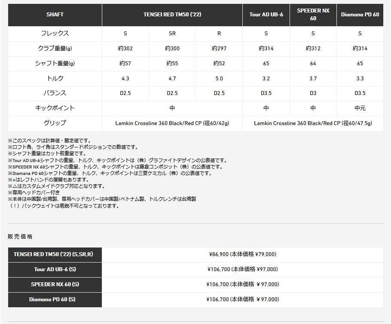Select the SHAFT header cell
This screenshot has height=324, width=391.
pyautogui.click(x=55, y=15)
